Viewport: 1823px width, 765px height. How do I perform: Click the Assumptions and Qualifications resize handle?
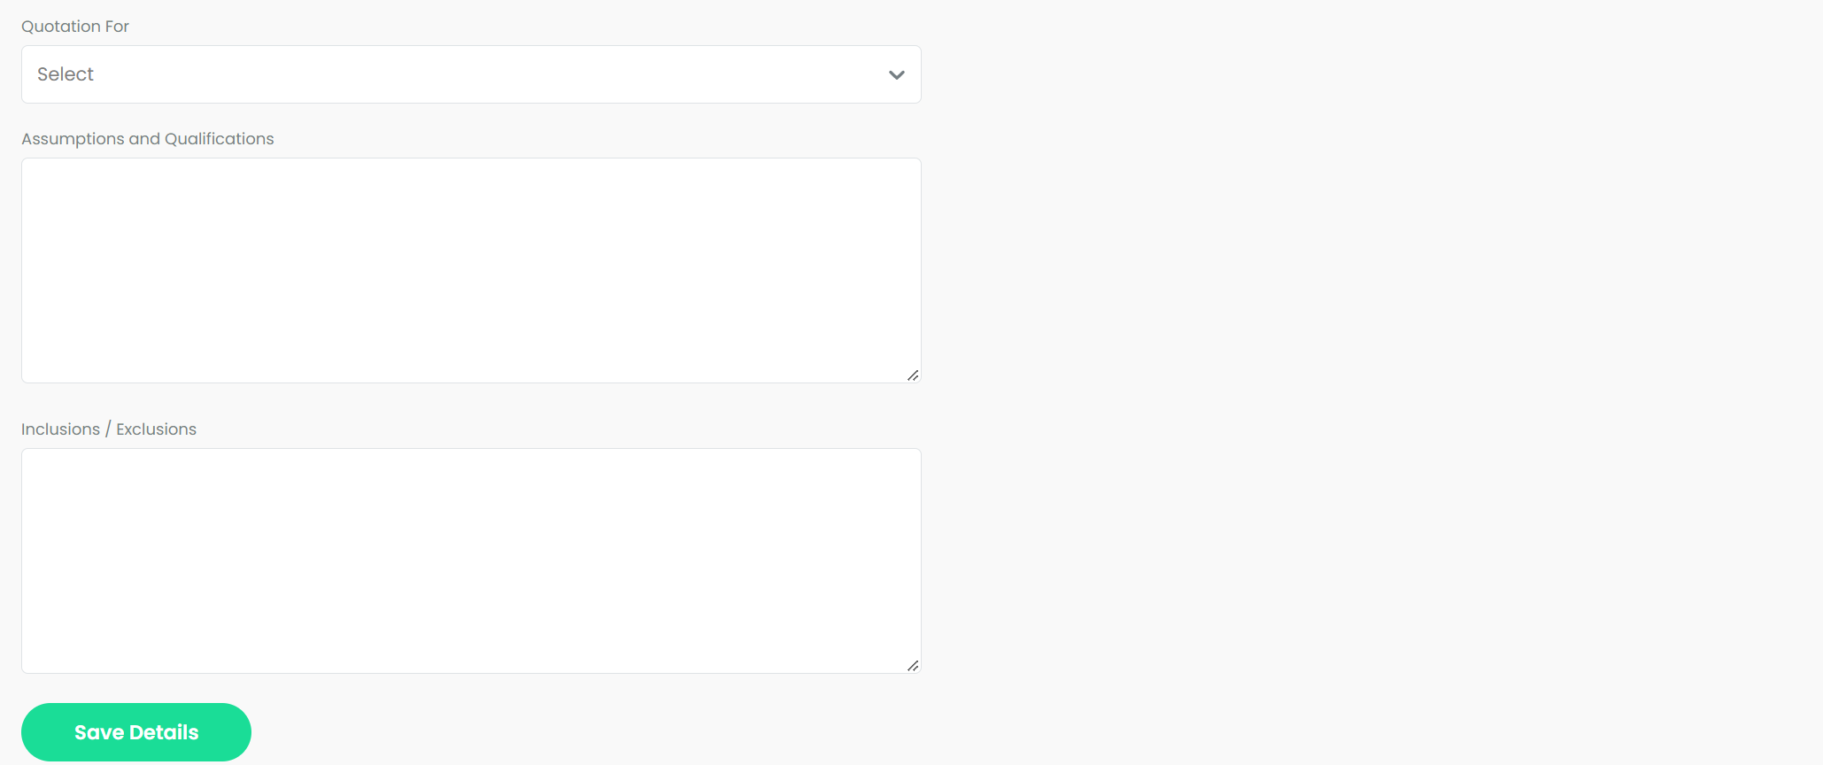pyautogui.click(x=913, y=375)
